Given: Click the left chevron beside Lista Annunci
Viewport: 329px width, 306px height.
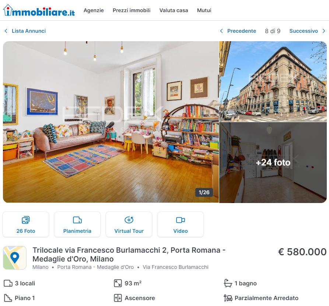Looking at the screenshot, I should [x=6, y=31].
